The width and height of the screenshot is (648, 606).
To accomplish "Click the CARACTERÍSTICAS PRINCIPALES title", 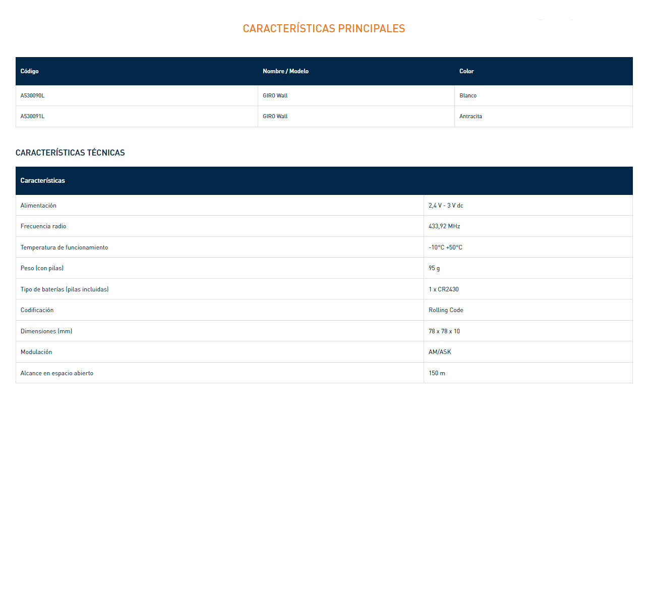I will 324,29.
